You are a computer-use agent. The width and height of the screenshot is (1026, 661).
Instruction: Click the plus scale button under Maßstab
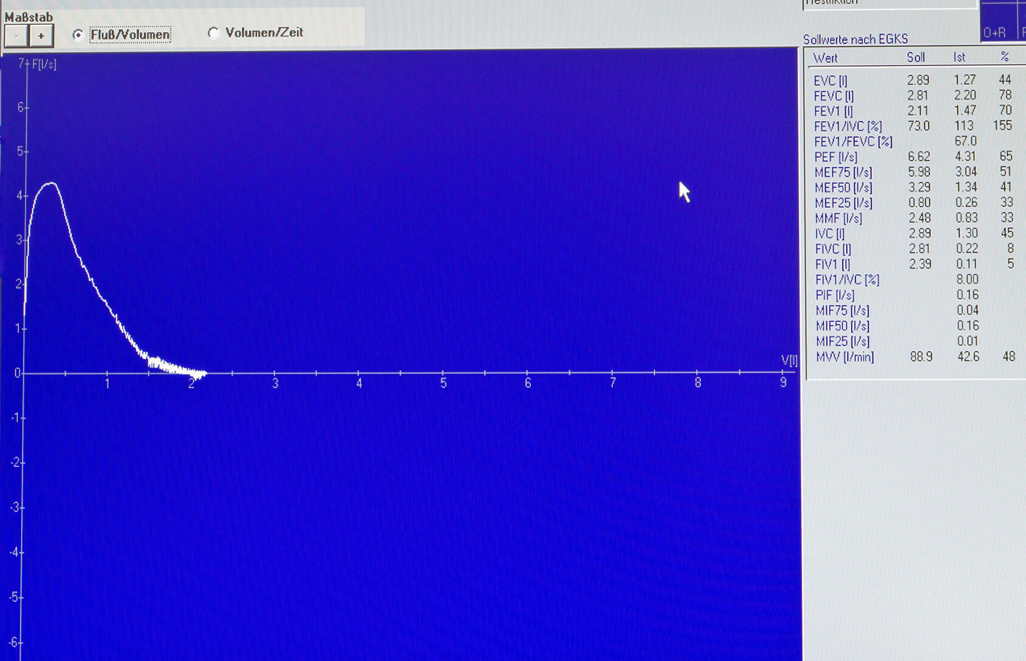pyautogui.click(x=41, y=36)
